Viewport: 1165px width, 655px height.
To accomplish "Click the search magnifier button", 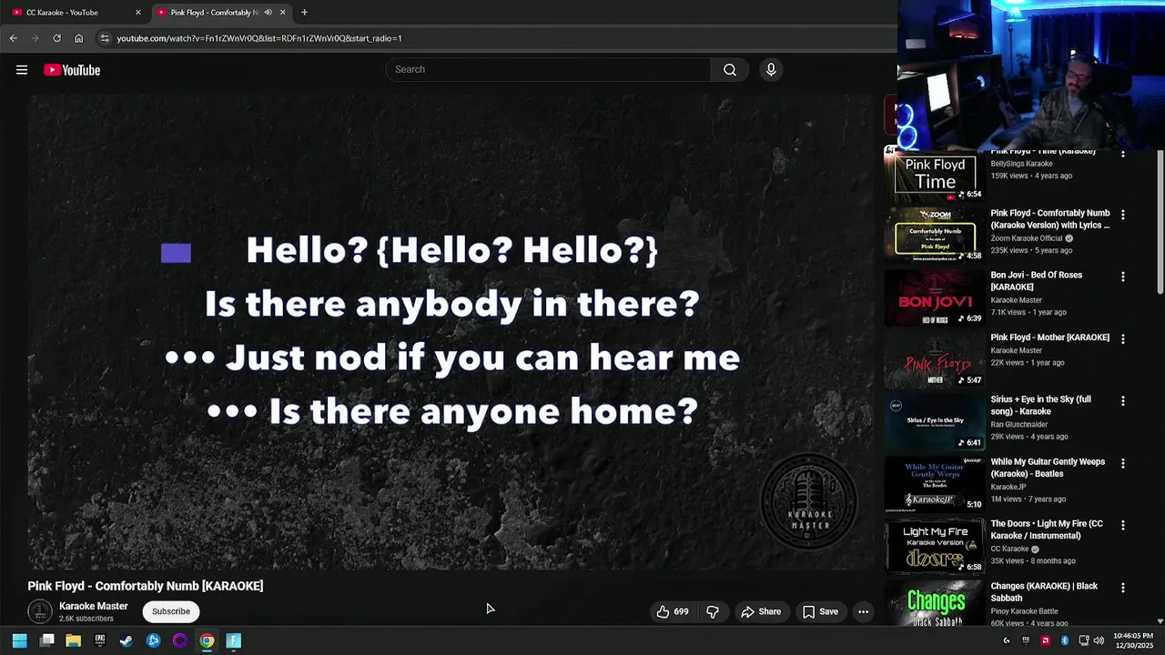I will [730, 70].
